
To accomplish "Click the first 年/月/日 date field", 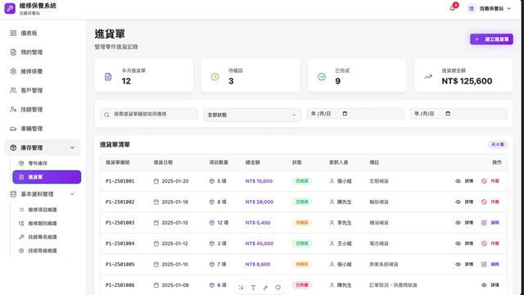I will pos(355,114).
